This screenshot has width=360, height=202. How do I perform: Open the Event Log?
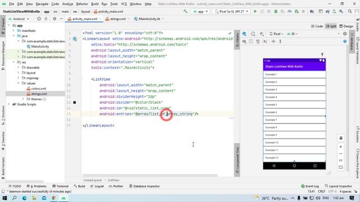(x=310, y=186)
